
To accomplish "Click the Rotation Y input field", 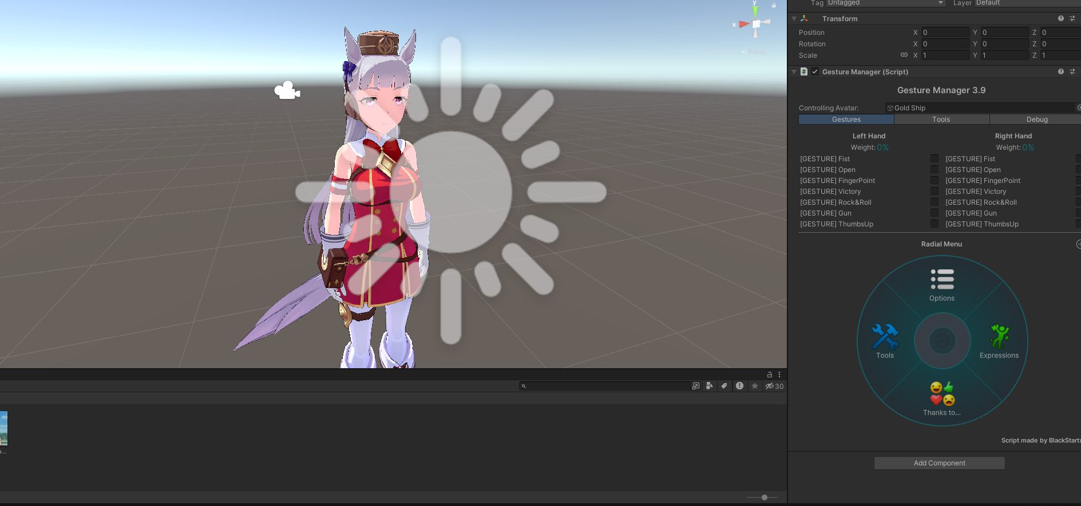I will [x=1005, y=44].
